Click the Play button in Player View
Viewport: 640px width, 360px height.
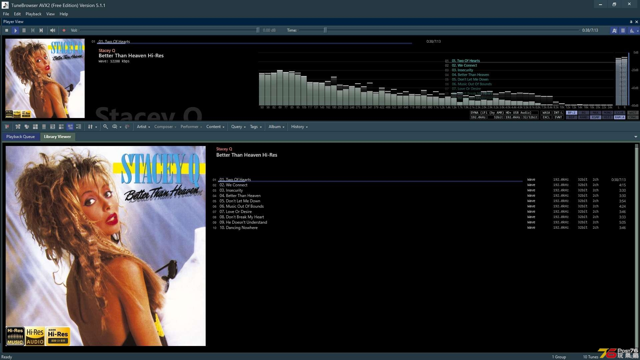pos(15,30)
